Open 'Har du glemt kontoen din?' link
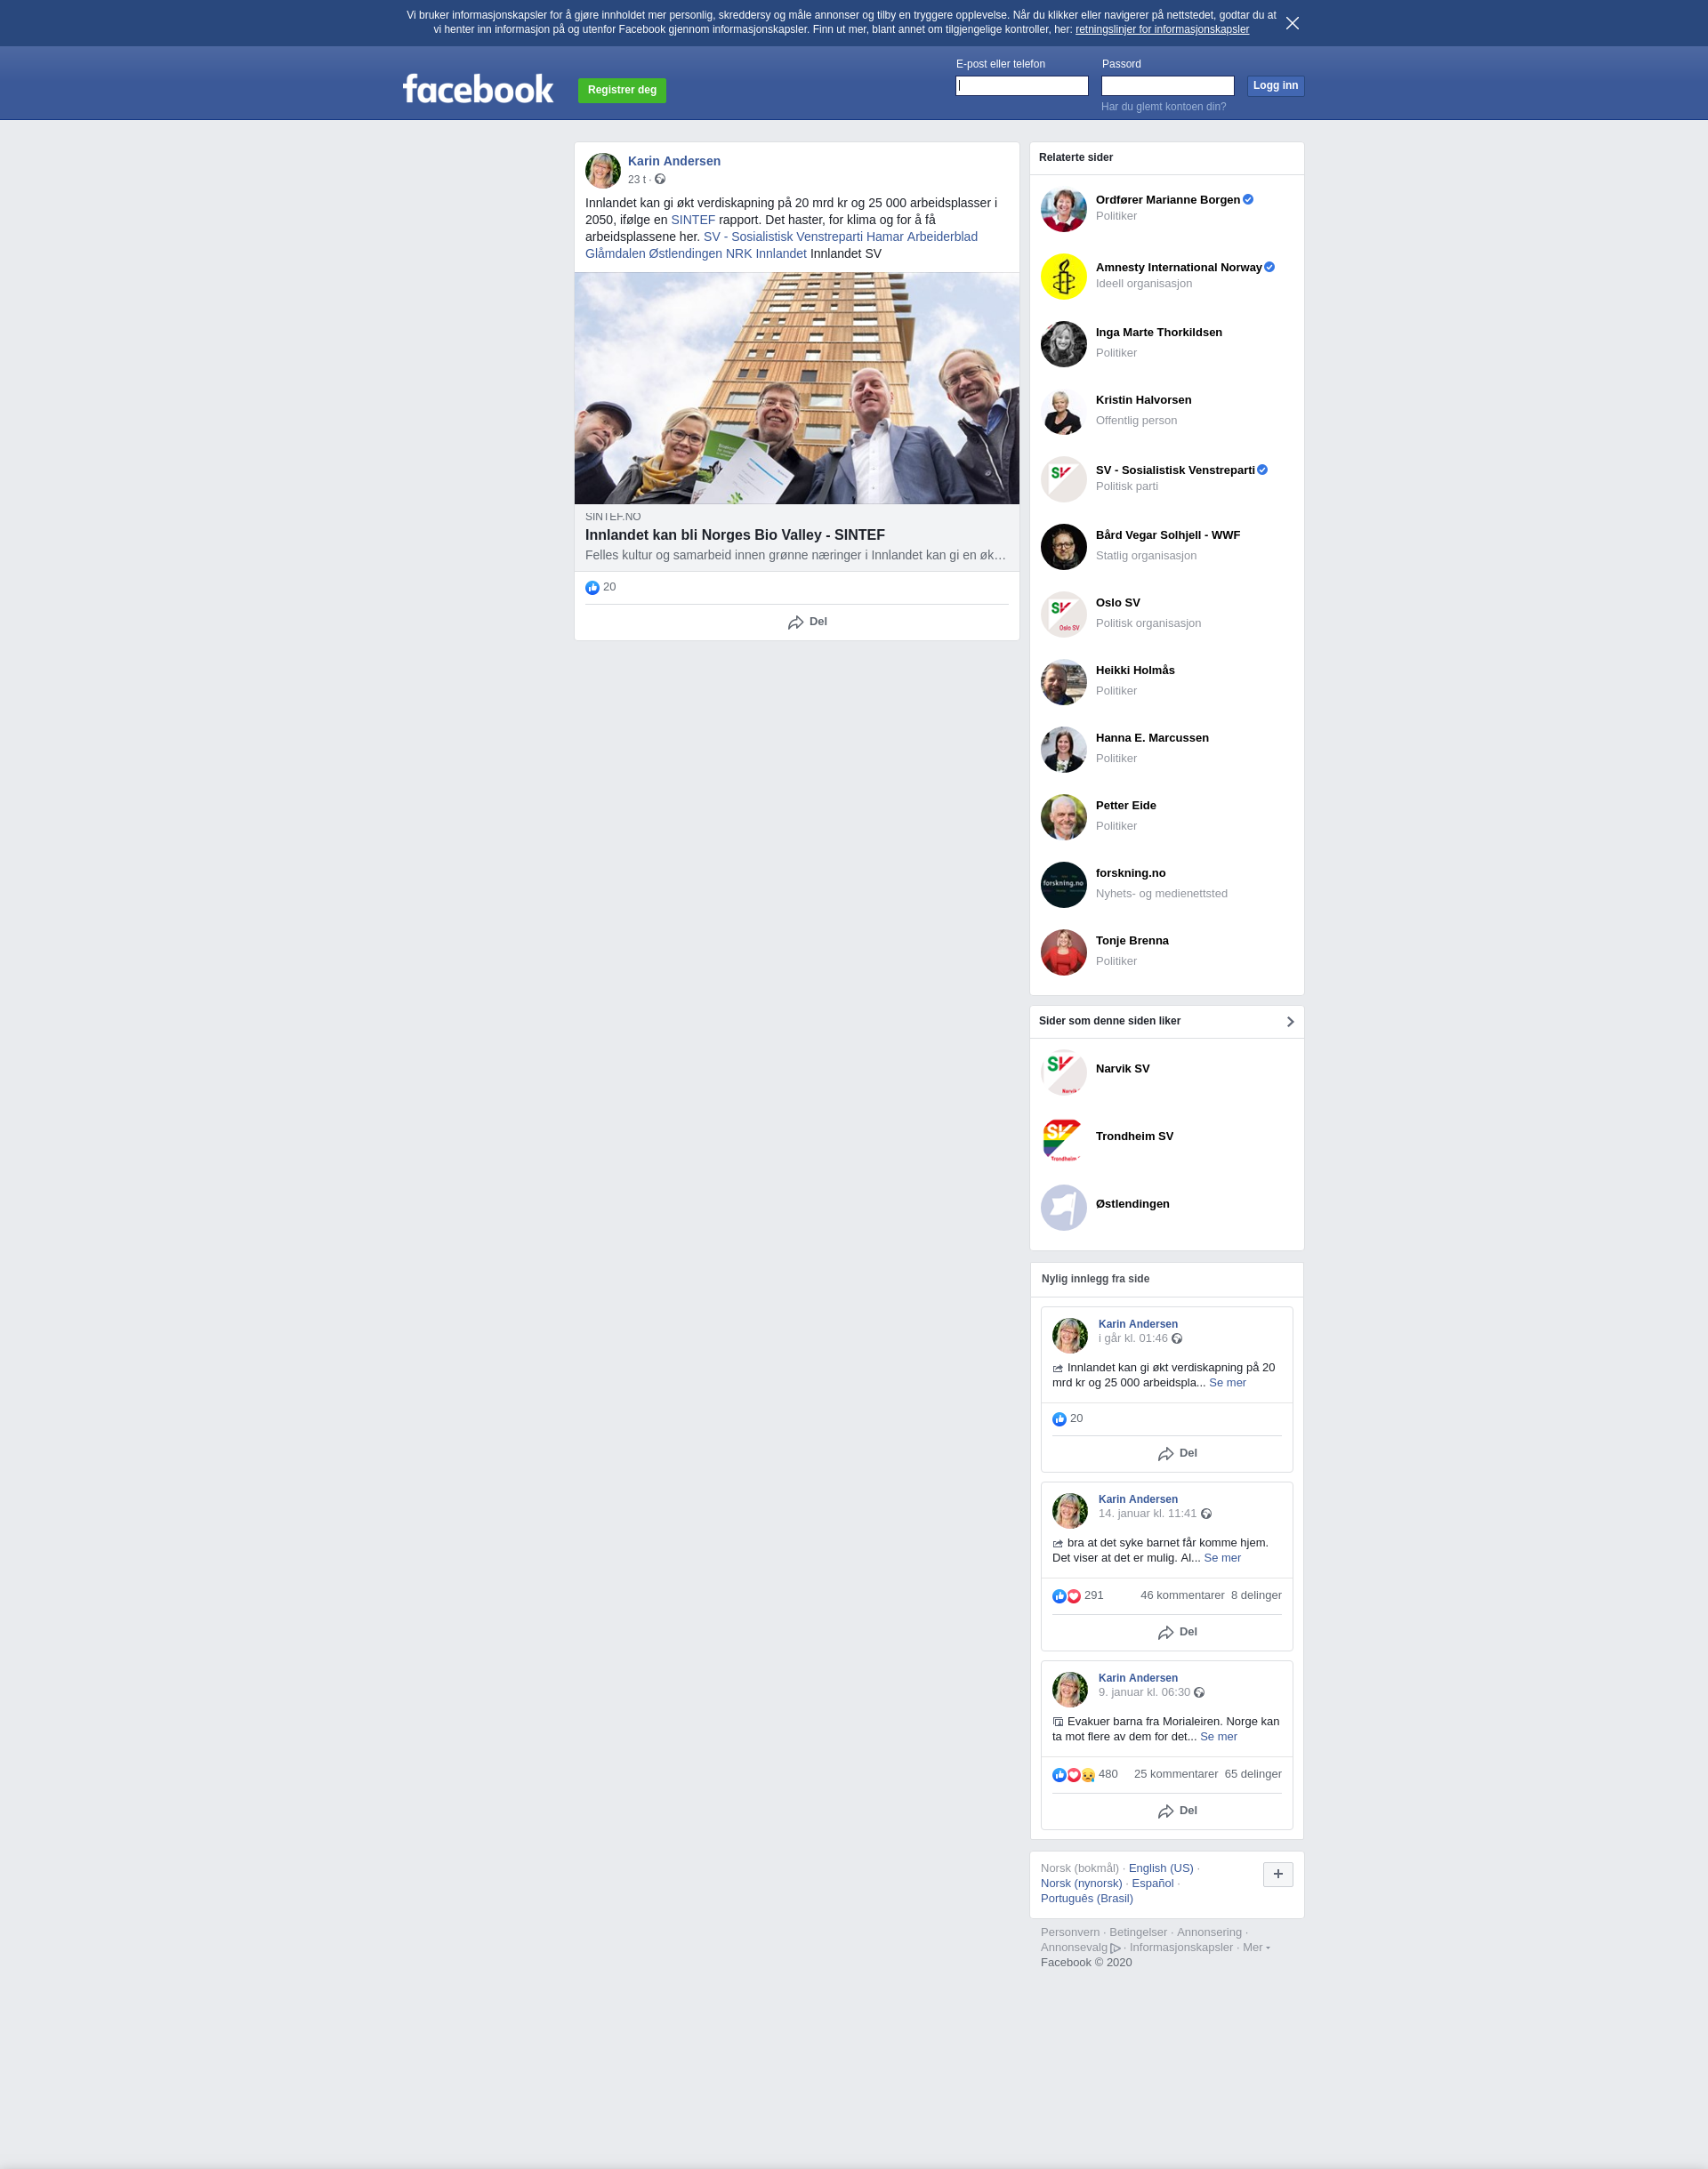The height and width of the screenshot is (2169, 1708). tap(1163, 107)
